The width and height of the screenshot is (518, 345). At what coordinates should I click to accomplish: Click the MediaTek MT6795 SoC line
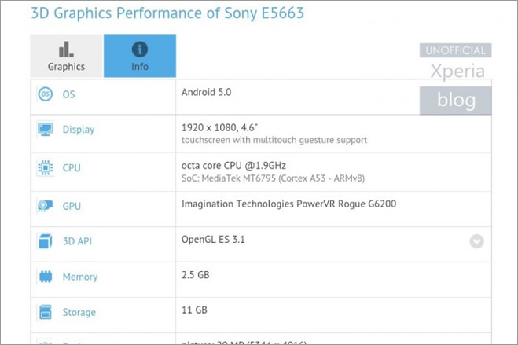click(273, 178)
